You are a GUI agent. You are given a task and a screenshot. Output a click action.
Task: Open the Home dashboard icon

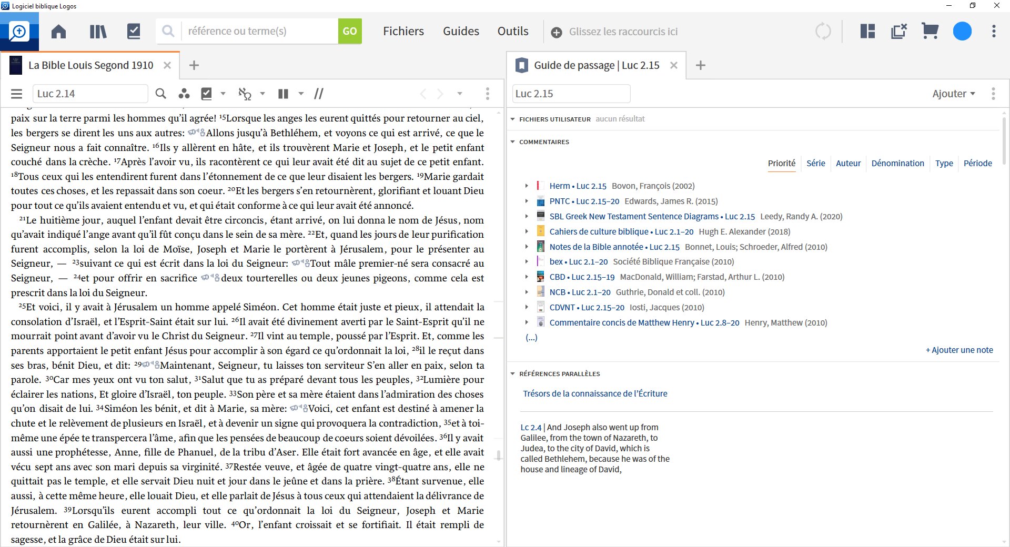click(x=58, y=32)
